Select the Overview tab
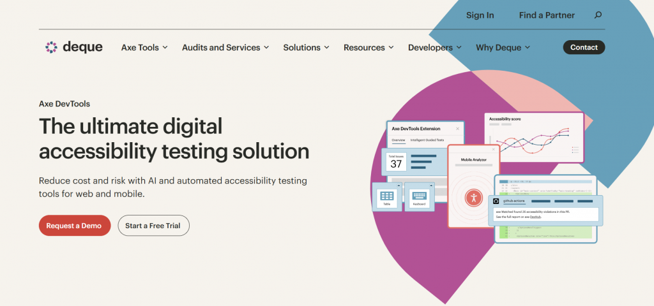 [398, 140]
